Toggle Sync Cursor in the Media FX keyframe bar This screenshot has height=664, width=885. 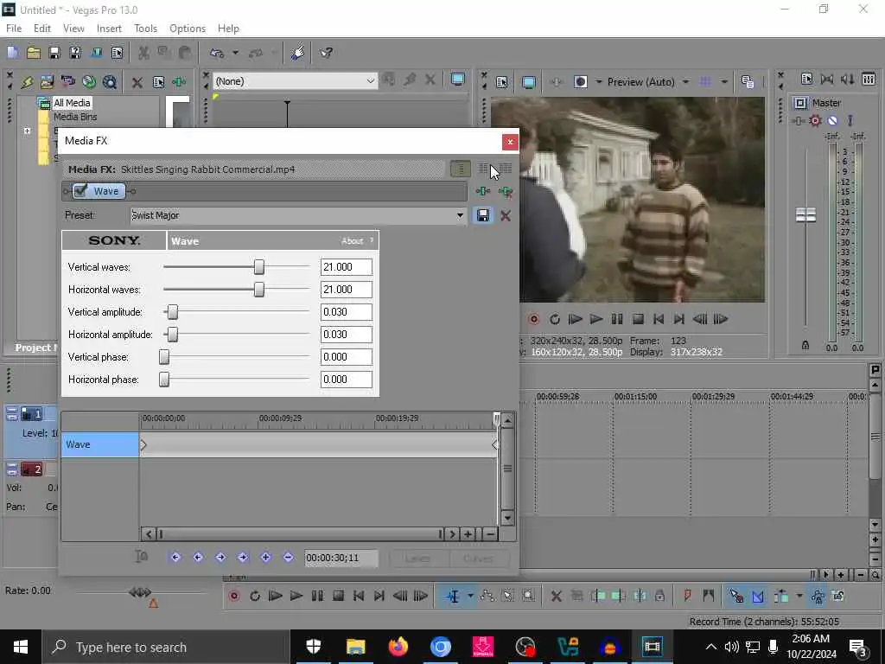tap(141, 558)
